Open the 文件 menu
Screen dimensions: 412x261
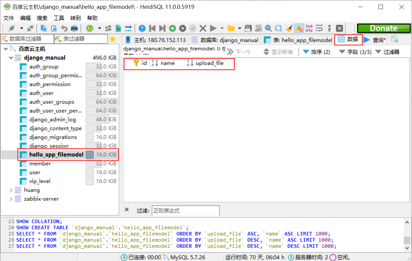9,18
